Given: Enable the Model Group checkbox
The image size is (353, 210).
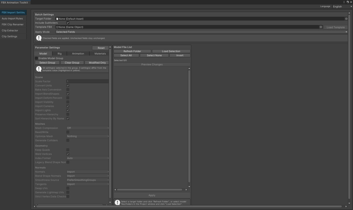Looking at the screenshot, I should 36,58.
